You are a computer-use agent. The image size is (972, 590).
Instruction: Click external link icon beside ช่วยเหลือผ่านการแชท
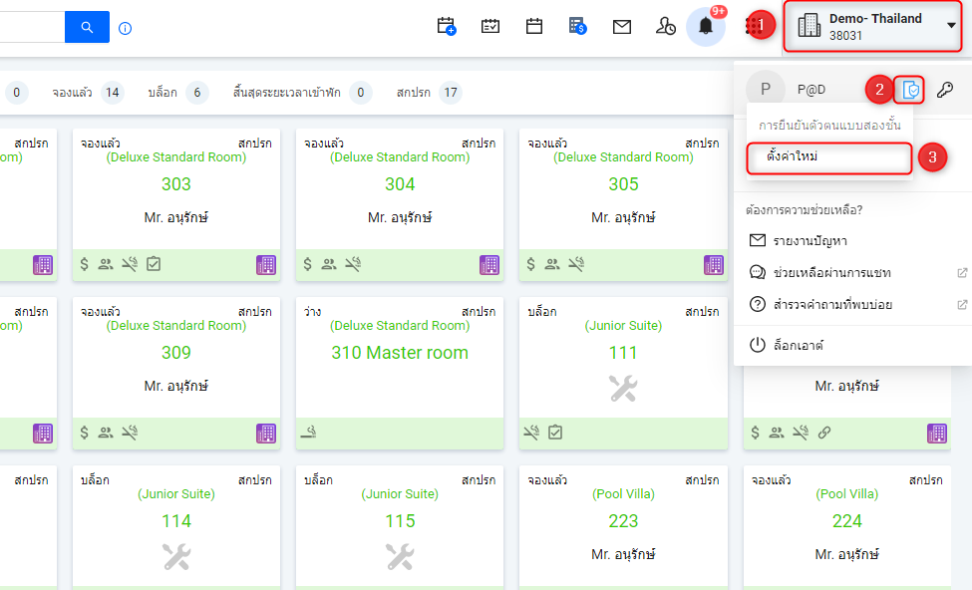tap(962, 273)
